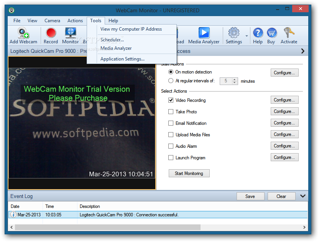The image size is (319, 242).
Task: Click the event log scroll right arrow
Action: coord(304,227)
